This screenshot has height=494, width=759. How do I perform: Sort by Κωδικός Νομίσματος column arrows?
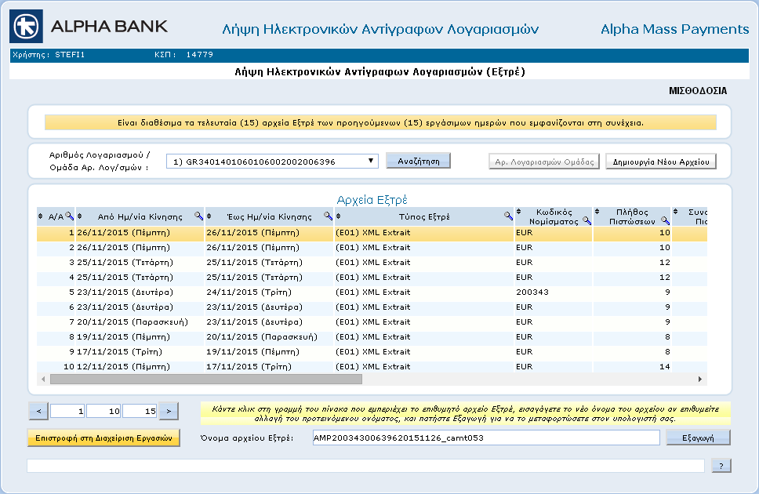click(518, 212)
